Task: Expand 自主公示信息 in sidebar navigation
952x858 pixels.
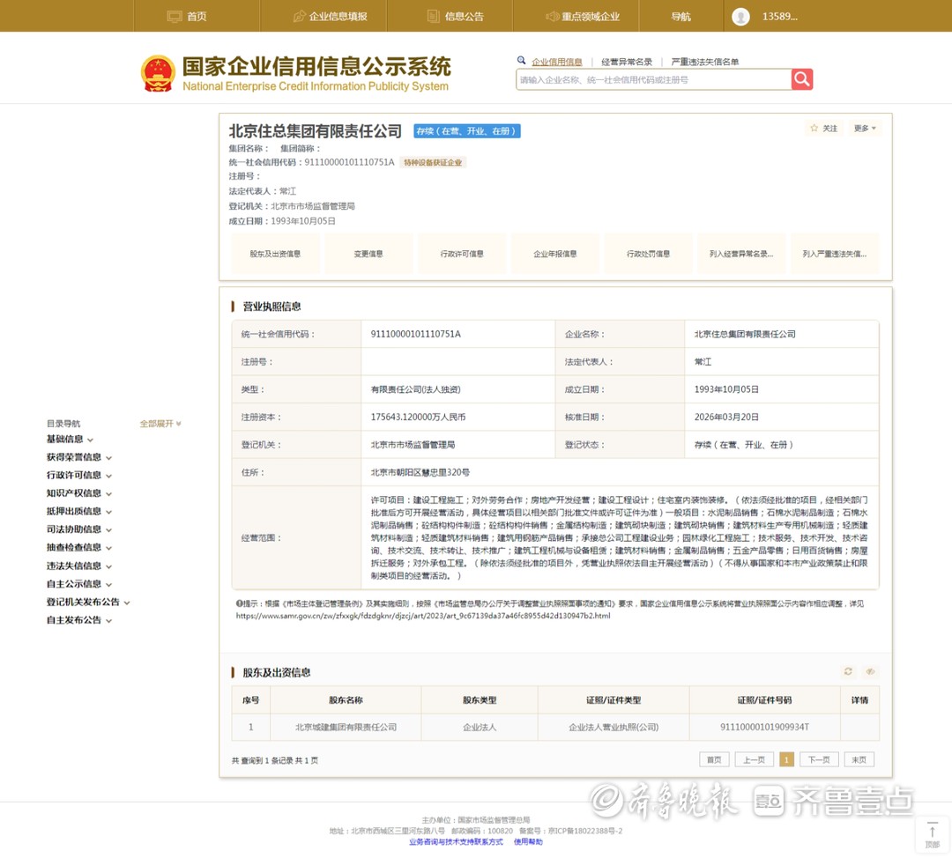Action: pyautogui.click(x=79, y=584)
